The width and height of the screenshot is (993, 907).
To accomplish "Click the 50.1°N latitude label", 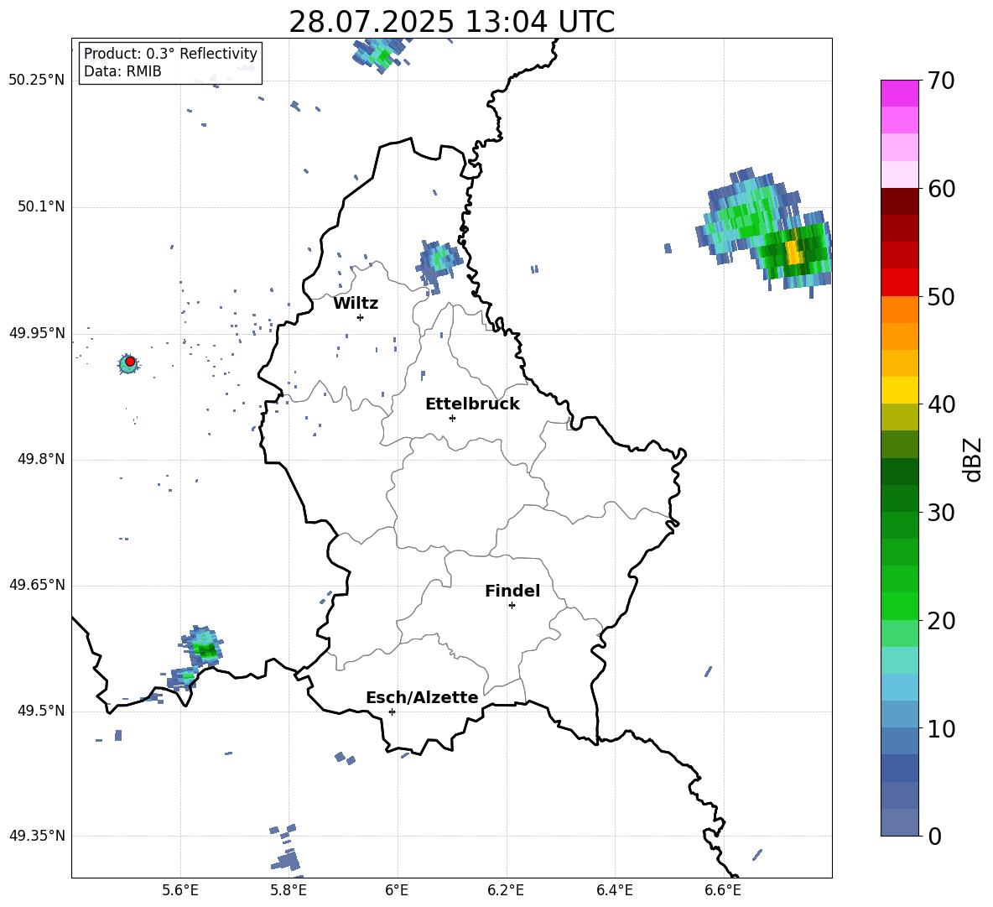I will (x=42, y=207).
